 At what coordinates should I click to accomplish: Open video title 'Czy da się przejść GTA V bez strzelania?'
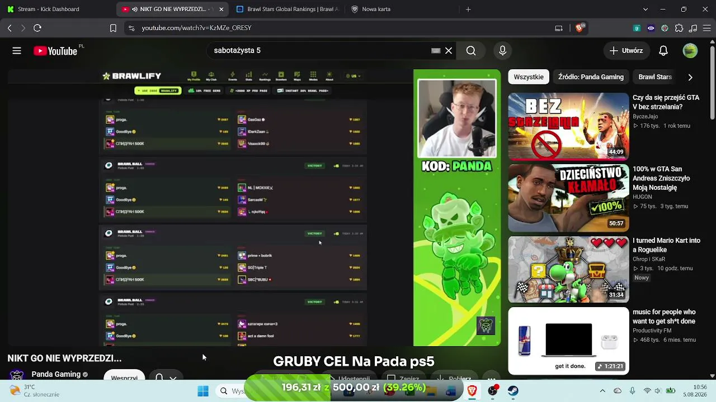tap(666, 102)
